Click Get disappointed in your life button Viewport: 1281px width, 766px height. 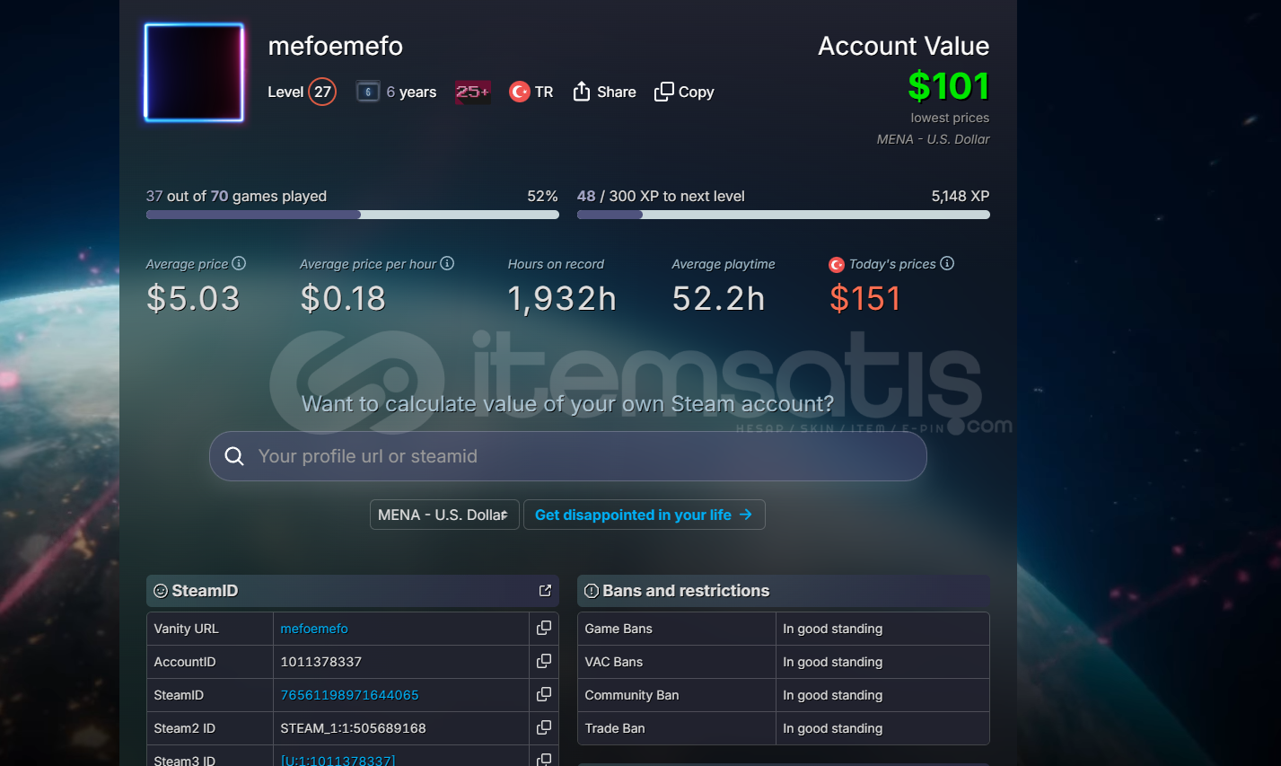pos(644,515)
